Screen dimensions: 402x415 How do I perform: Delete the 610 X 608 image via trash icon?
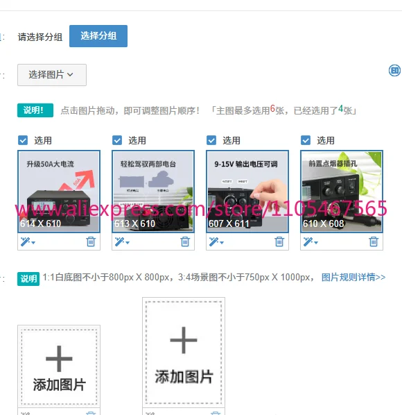374,242
